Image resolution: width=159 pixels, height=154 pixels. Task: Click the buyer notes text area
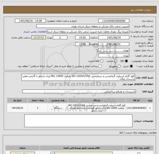(x=78, y=121)
